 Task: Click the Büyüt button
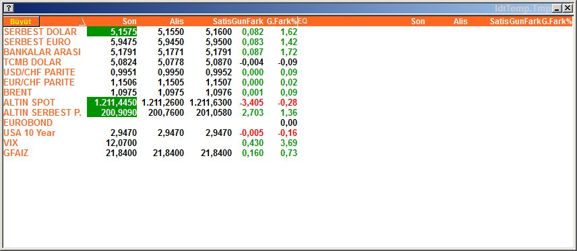click(x=21, y=22)
